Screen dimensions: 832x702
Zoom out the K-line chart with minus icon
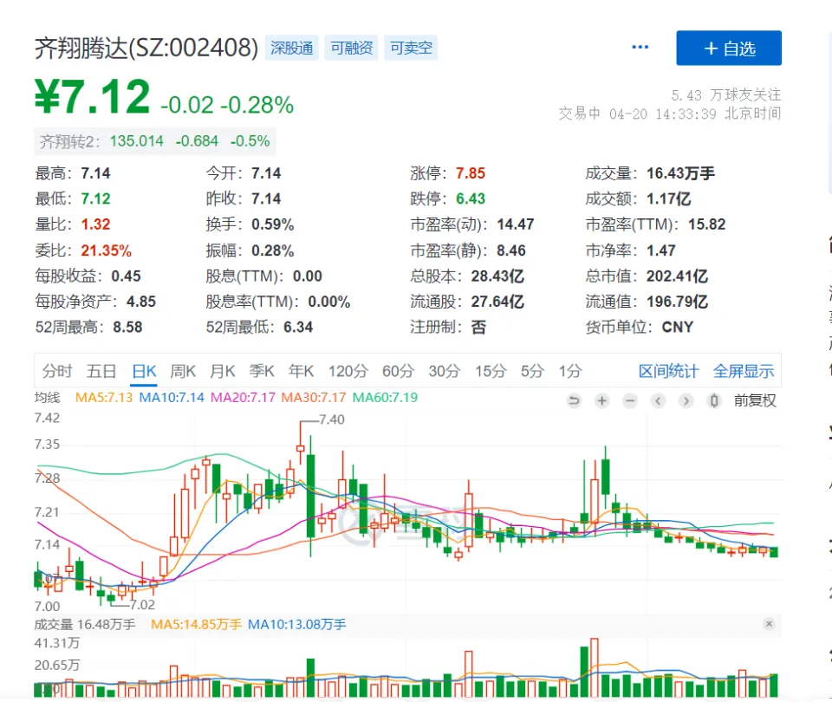(630, 400)
